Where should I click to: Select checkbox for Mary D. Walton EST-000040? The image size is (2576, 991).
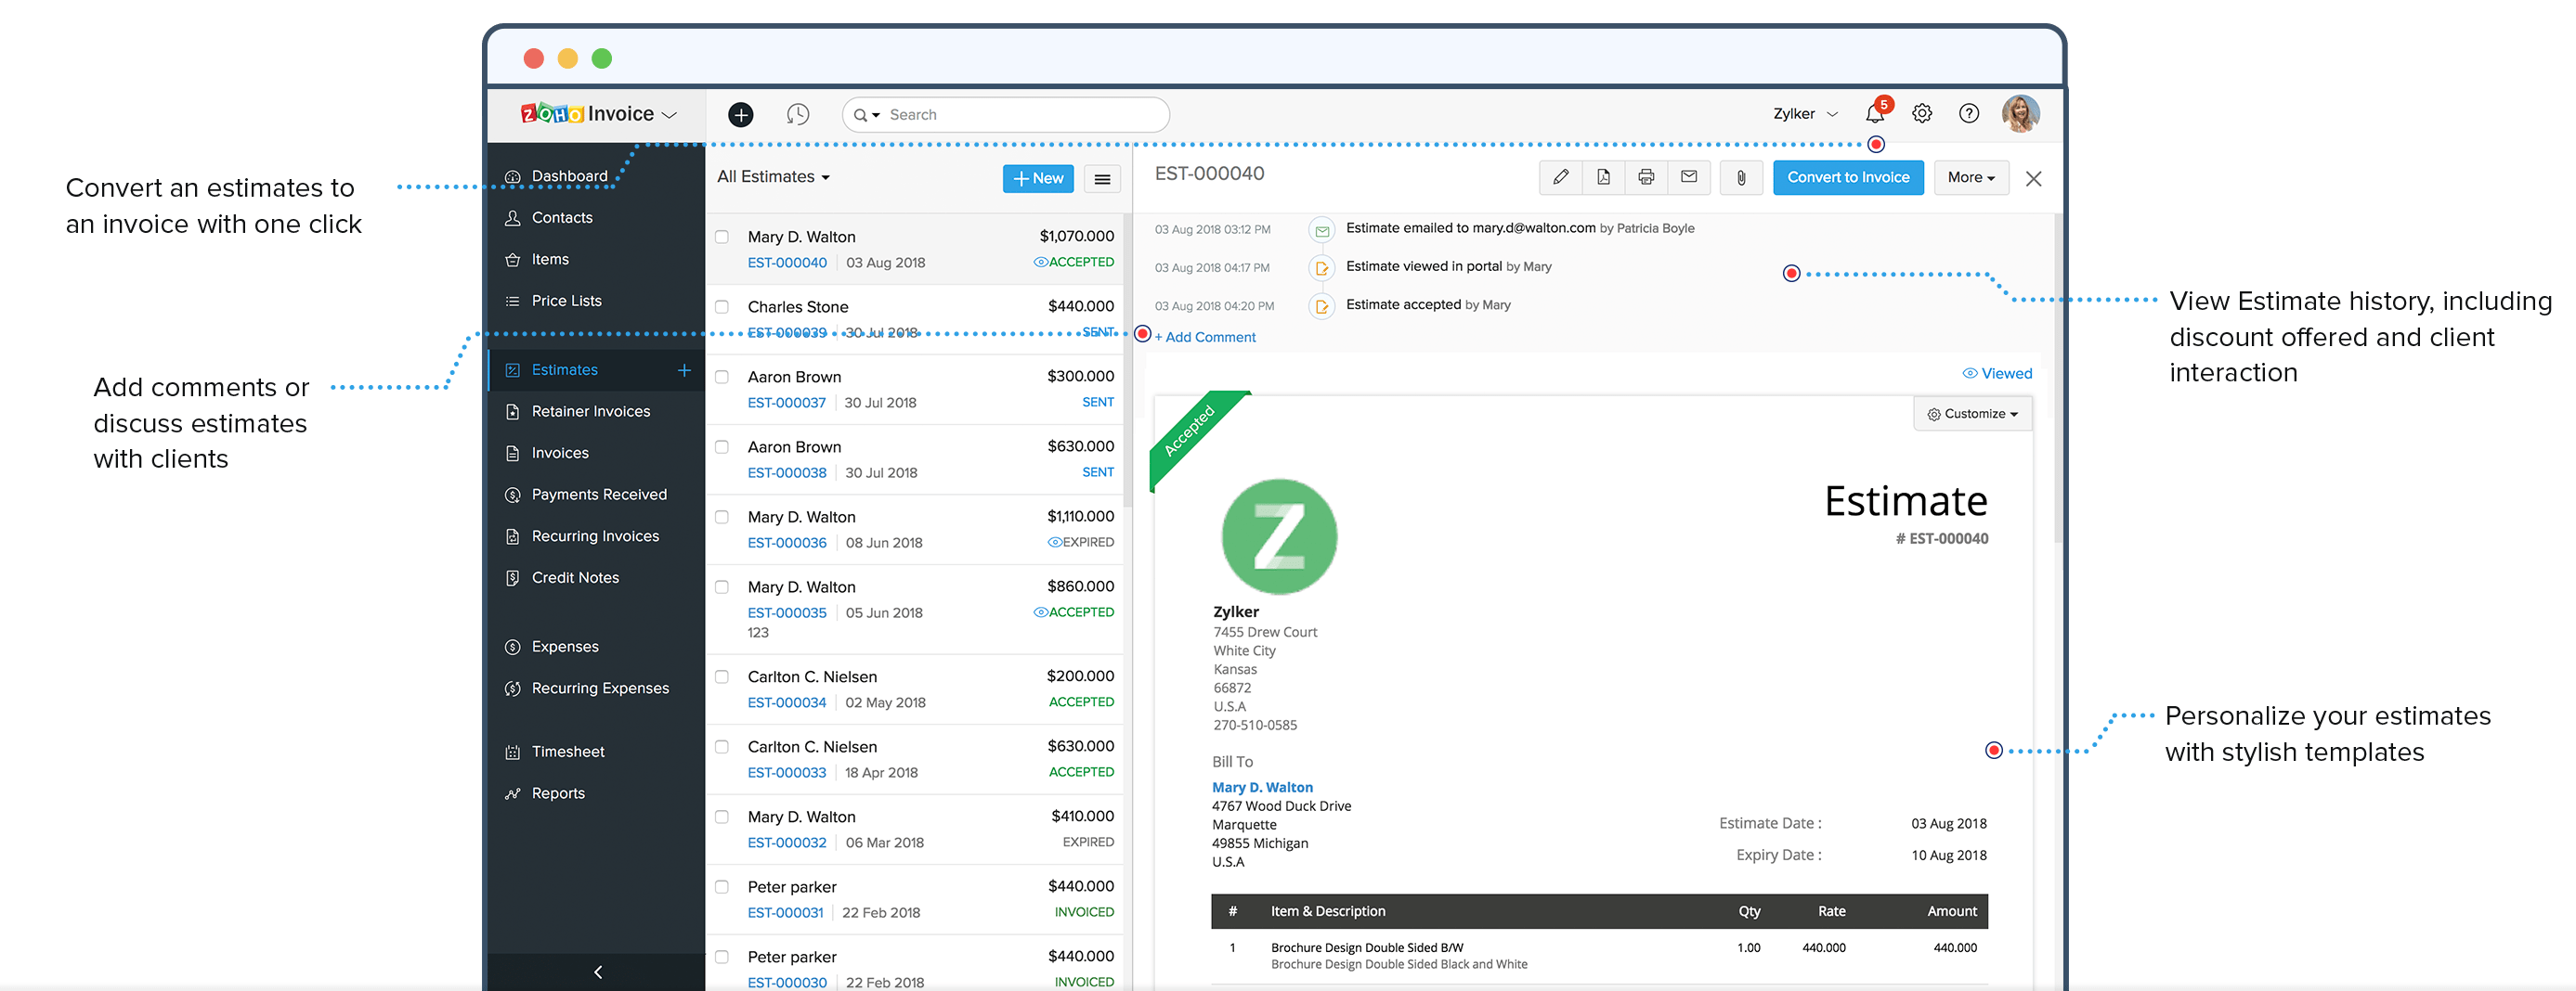tap(722, 237)
